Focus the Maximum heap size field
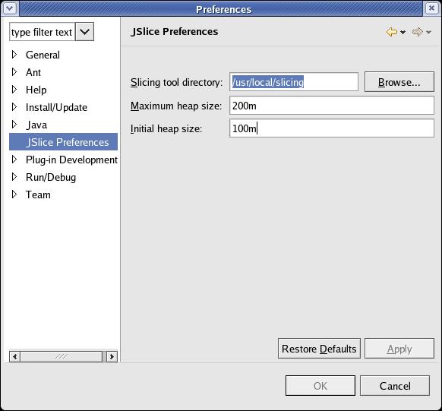Viewport: 442px width, 411px height. coord(331,106)
